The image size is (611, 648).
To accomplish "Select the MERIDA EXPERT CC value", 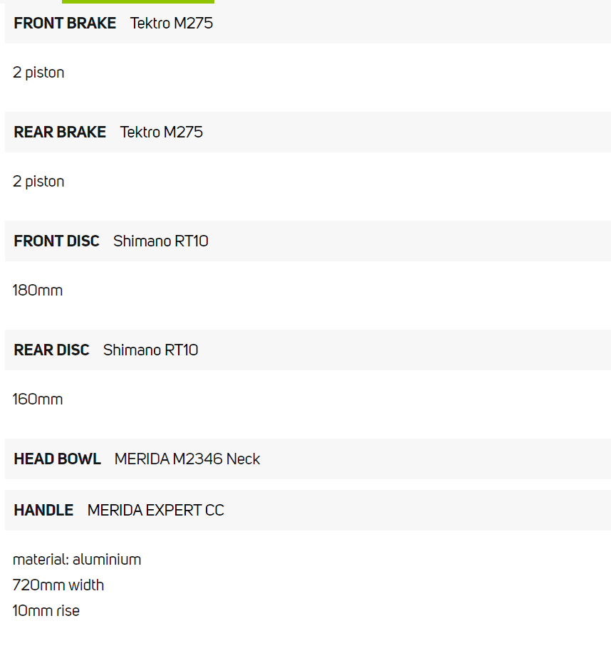I will click(156, 511).
